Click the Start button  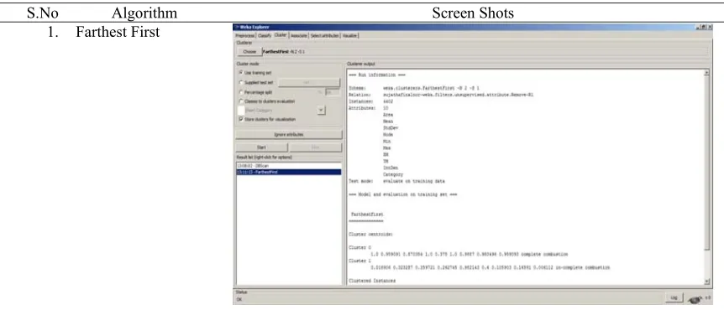pyautogui.click(x=261, y=147)
